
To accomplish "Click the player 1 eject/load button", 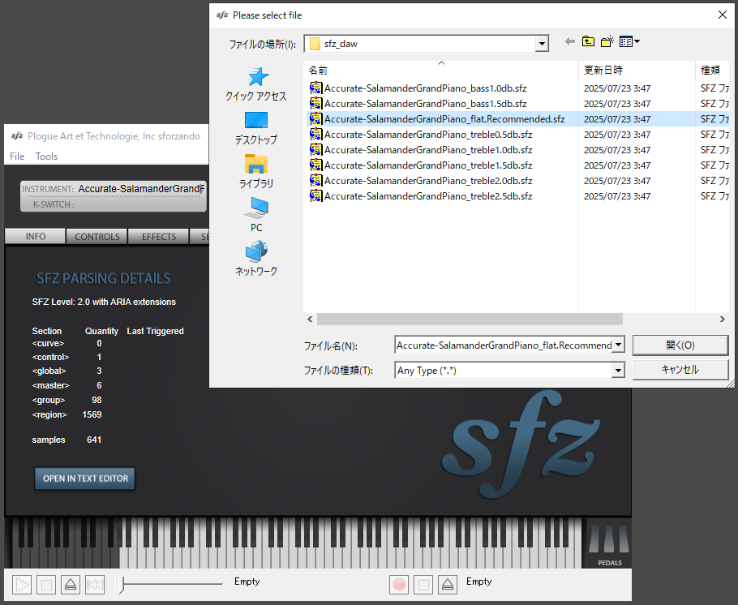I will [70, 585].
